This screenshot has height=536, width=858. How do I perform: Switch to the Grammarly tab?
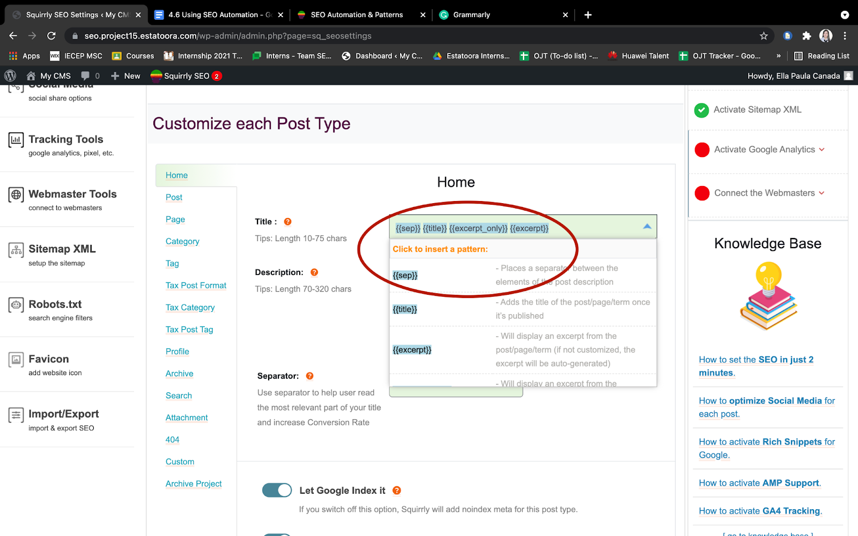click(x=504, y=15)
